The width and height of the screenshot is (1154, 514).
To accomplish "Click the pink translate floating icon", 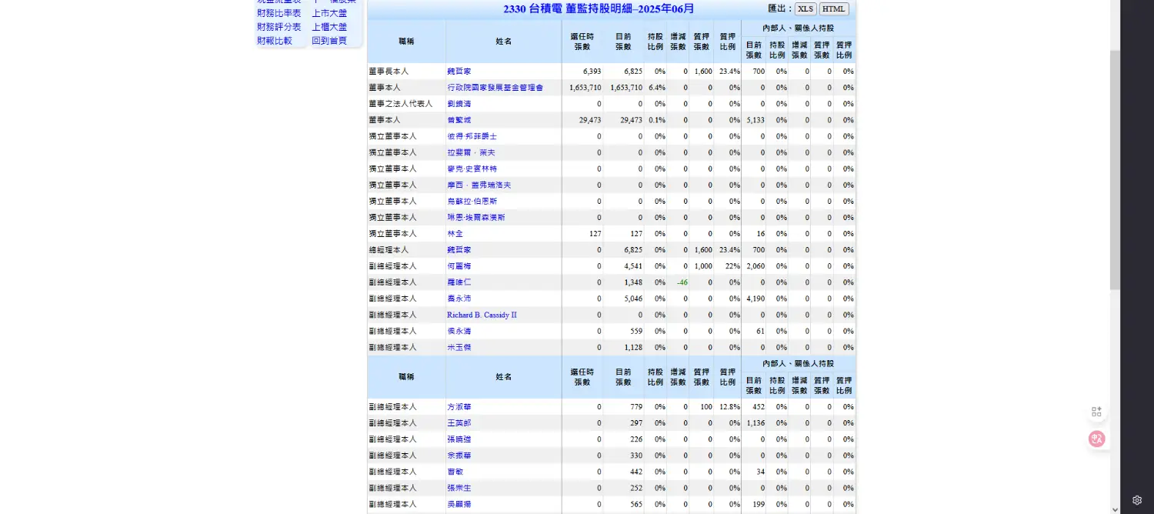I will pyautogui.click(x=1096, y=439).
